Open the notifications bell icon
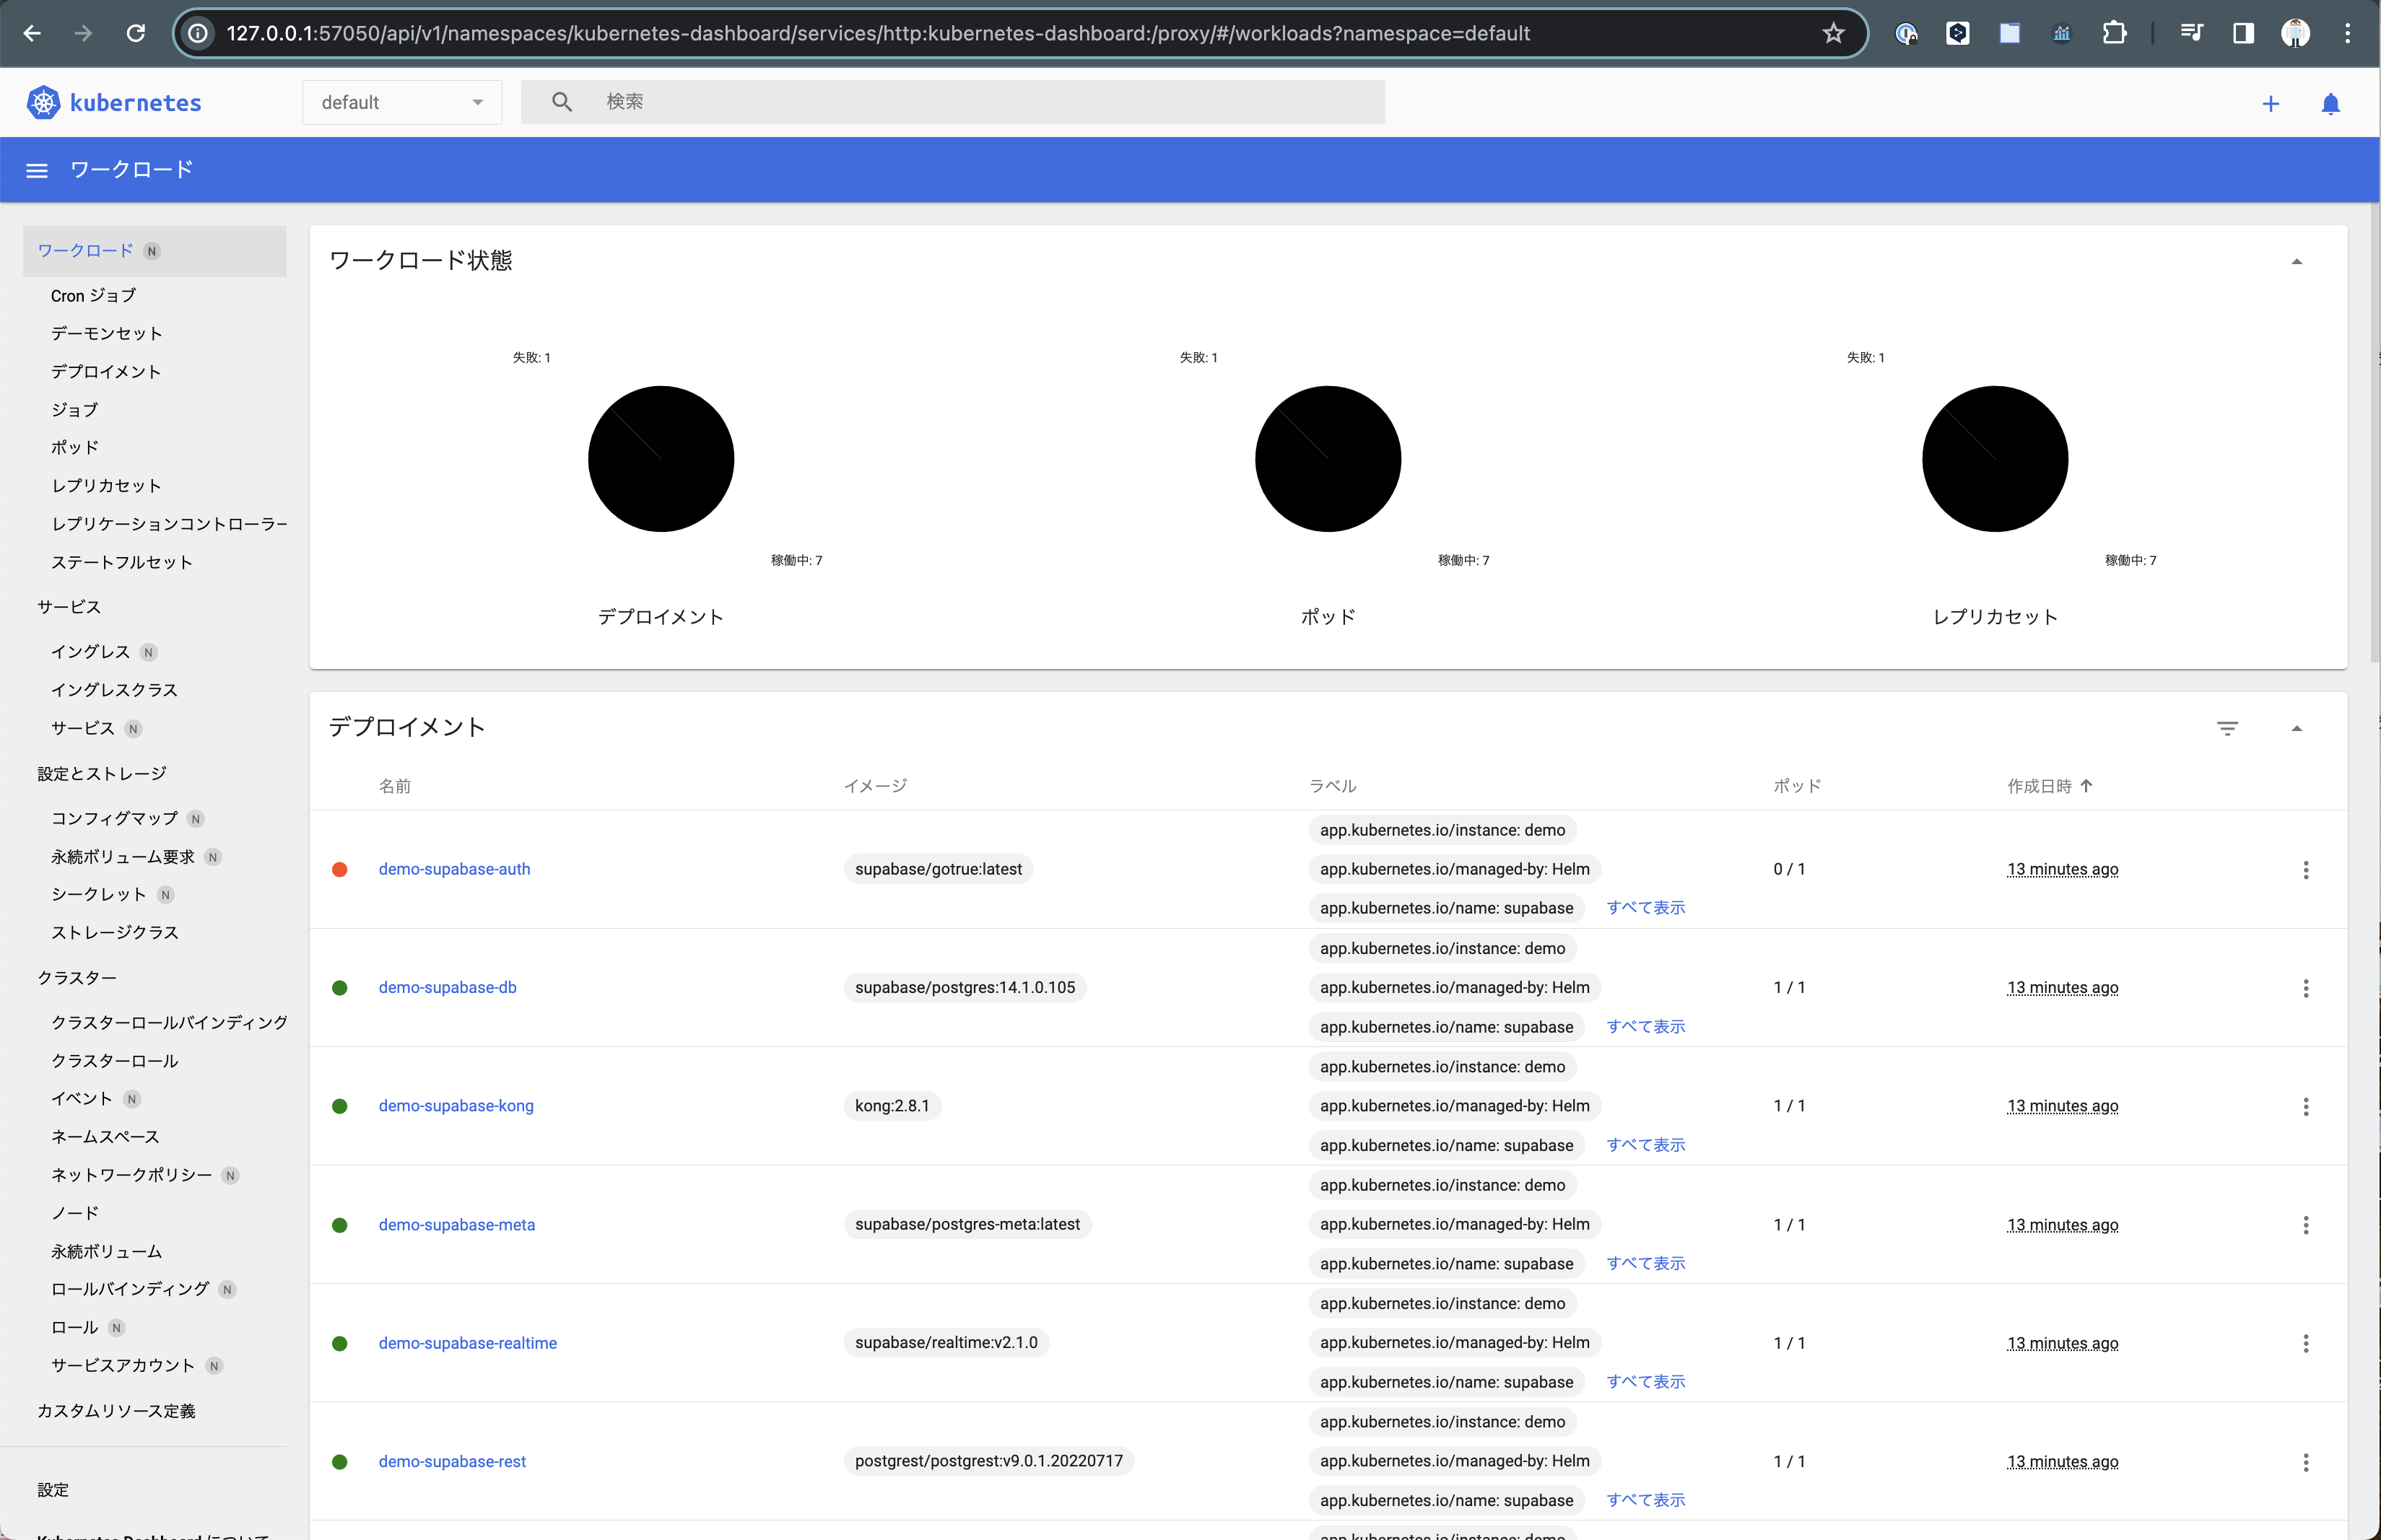 [x=2330, y=103]
